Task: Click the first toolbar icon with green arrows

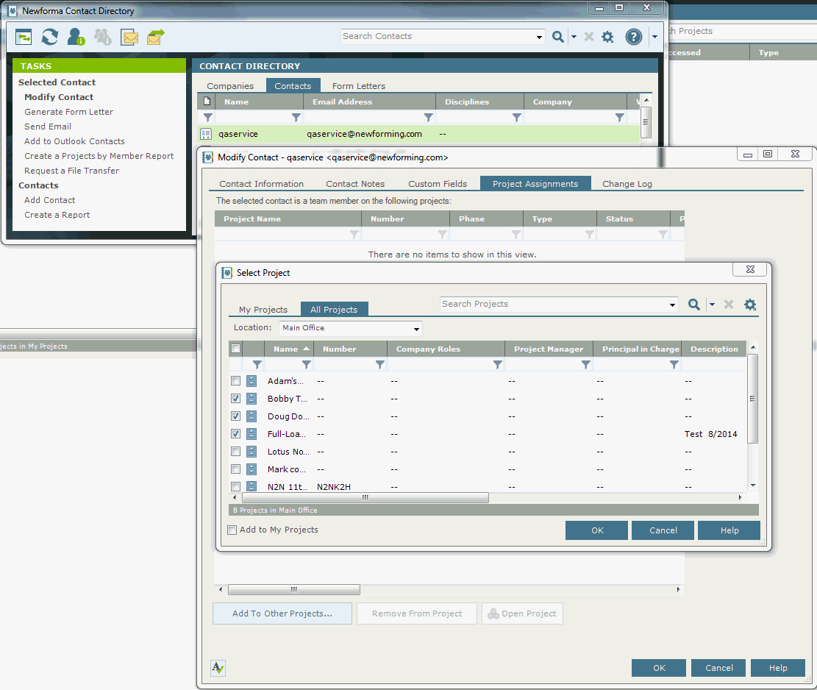Action: 24,37
